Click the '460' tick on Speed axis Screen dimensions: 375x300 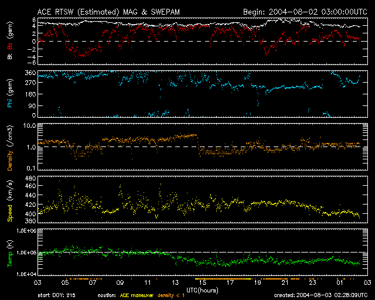click(x=30, y=186)
